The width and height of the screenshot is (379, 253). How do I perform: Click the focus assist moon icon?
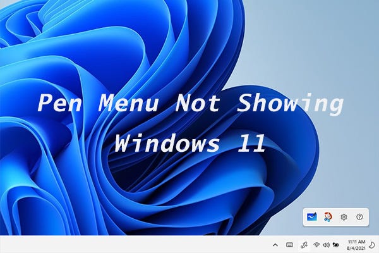point(372,245)
